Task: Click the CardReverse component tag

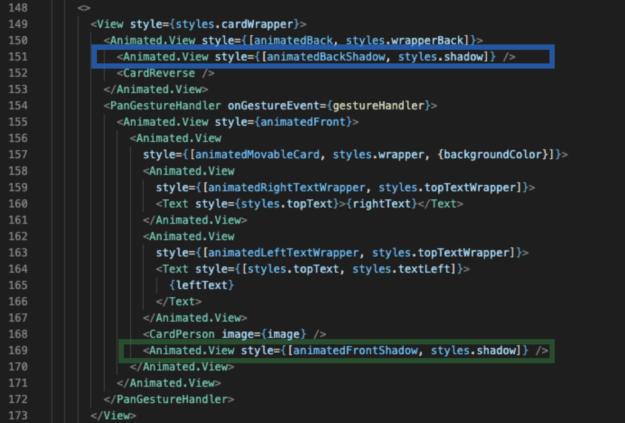Action: [159, 73]
